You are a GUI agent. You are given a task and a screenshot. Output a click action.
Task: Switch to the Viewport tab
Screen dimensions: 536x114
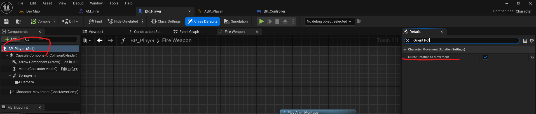96,32
